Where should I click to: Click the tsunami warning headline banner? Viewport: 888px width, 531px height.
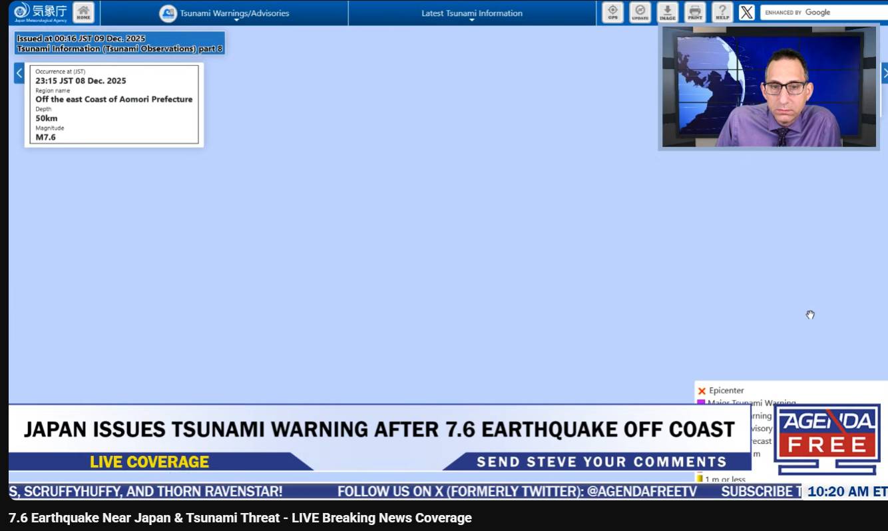click(379, 429)
